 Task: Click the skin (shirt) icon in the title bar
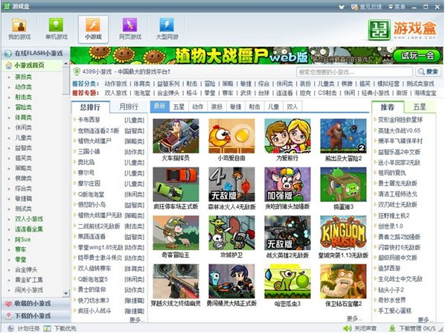[x=342, y=7]
